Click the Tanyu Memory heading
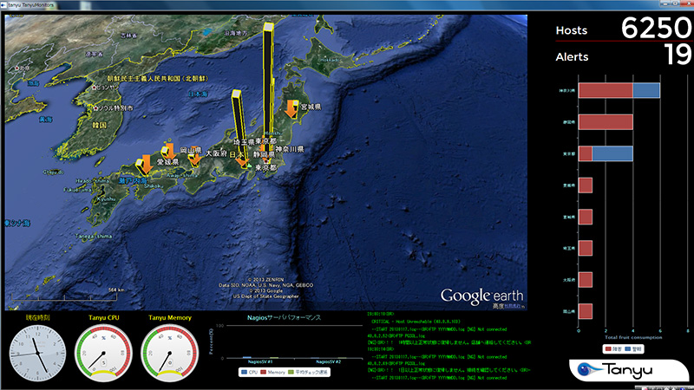This screenshot has width=694, height=390. tap(169, 317)
